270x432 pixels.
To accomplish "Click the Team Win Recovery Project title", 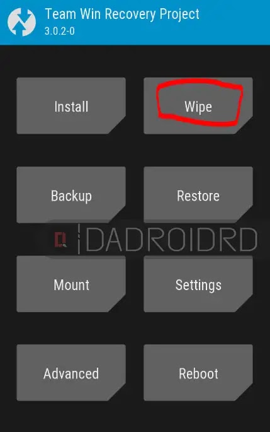I will (122, 15).
